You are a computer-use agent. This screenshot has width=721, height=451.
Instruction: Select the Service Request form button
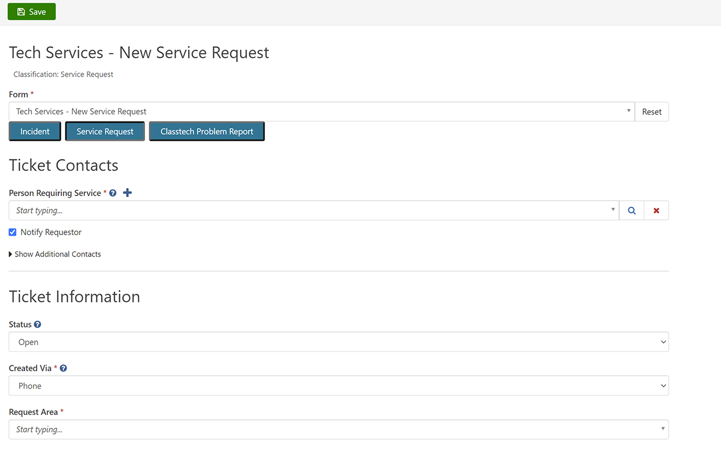coord(105,131)
